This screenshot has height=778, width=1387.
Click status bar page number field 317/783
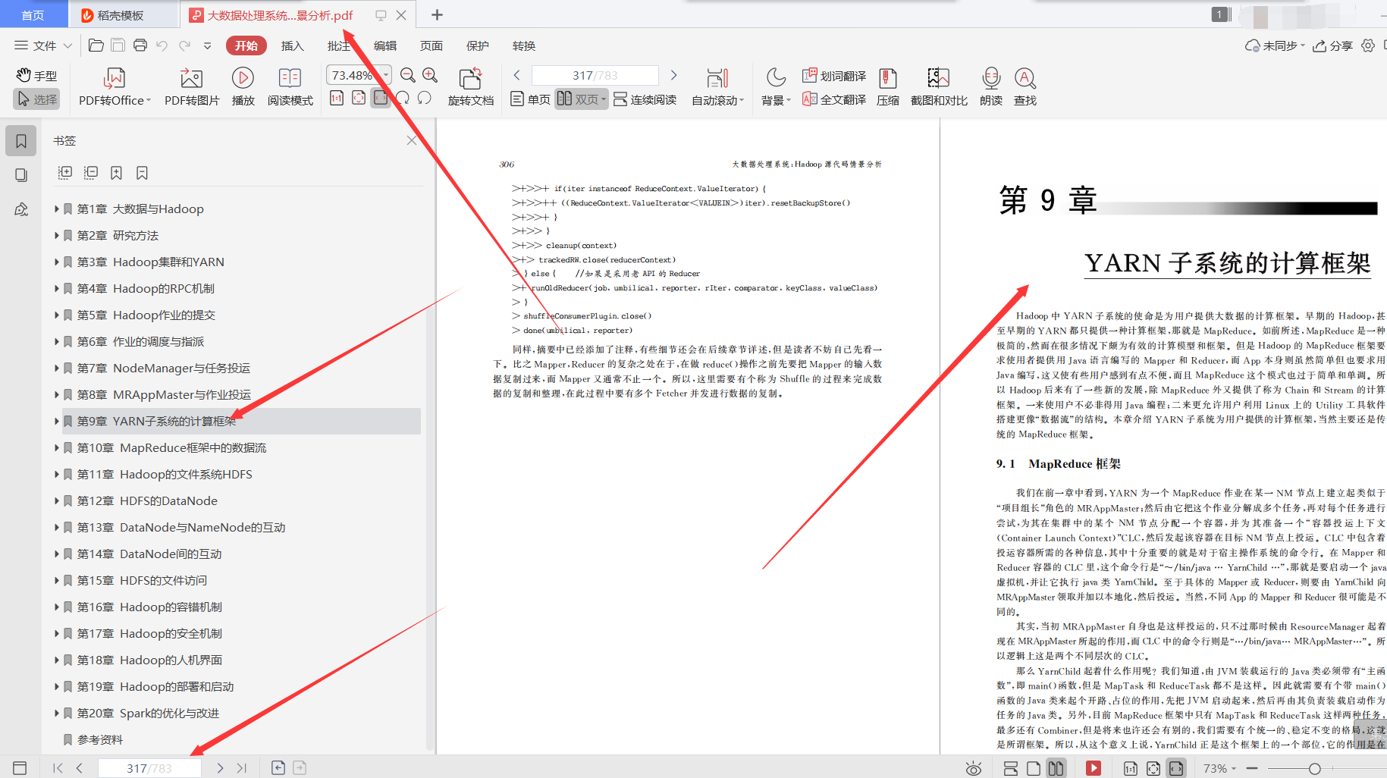(149, 768)
